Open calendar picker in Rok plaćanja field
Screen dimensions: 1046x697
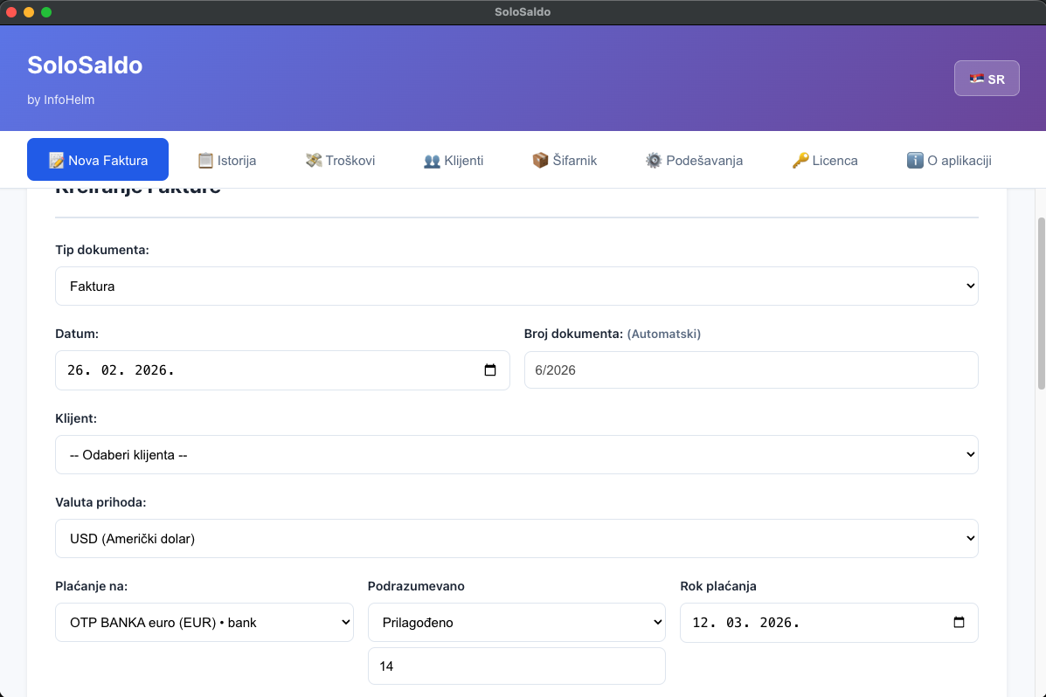959,623
